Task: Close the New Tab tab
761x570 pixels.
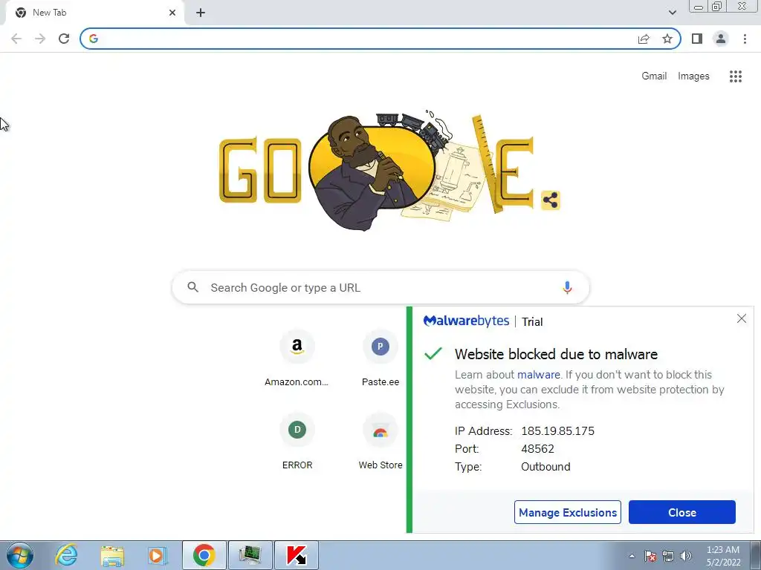Action: [x=172, y=13]
